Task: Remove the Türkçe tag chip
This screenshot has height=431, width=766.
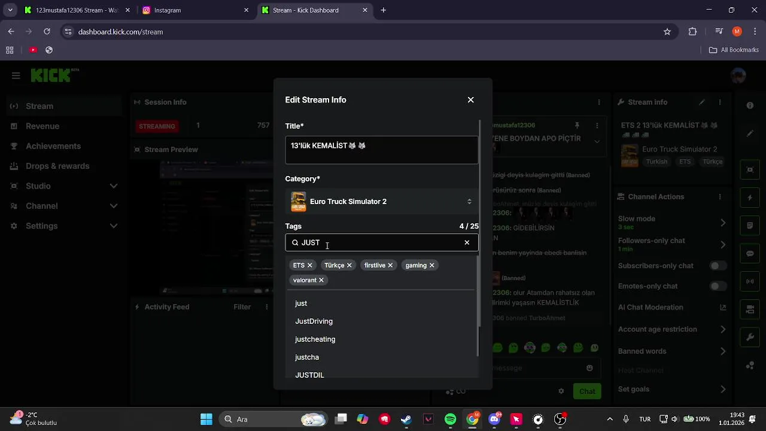Action: (349, 265)
